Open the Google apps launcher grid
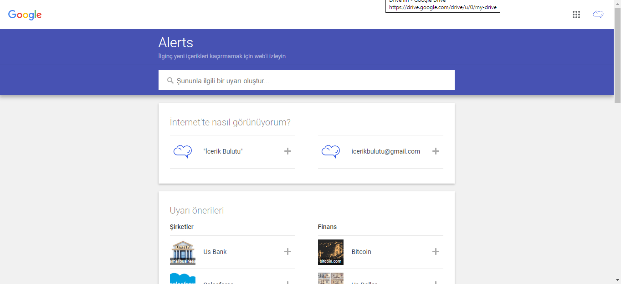Screen dimensions: 621x284 click(576, 14)
